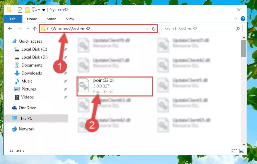The height and width of the screenshot is (164, 257).
Task: Expand the ribbon with the chevron
Action: pos(236,19)
